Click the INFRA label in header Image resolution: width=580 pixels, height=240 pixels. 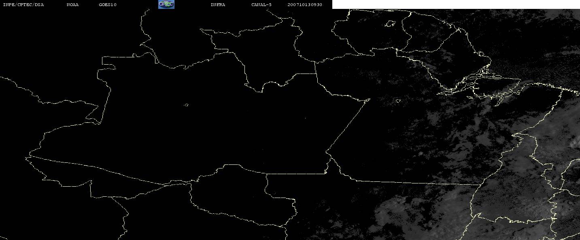point(218,5)
